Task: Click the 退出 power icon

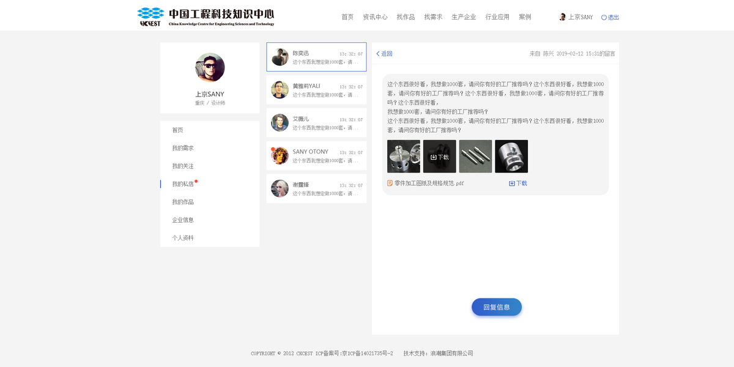Action: 604,17
